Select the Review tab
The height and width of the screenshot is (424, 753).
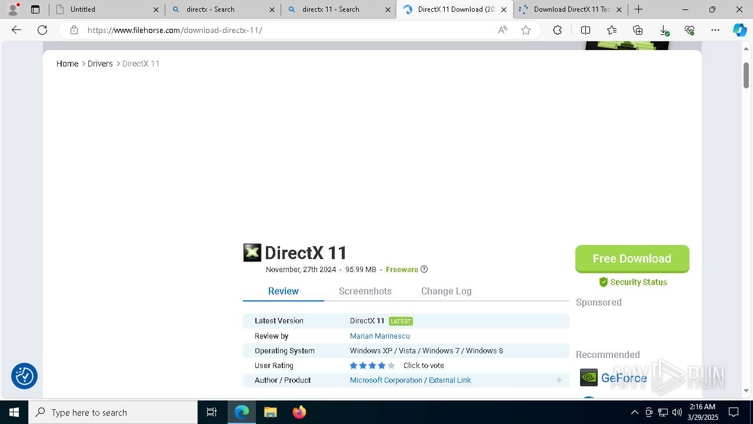click(284, 291)
